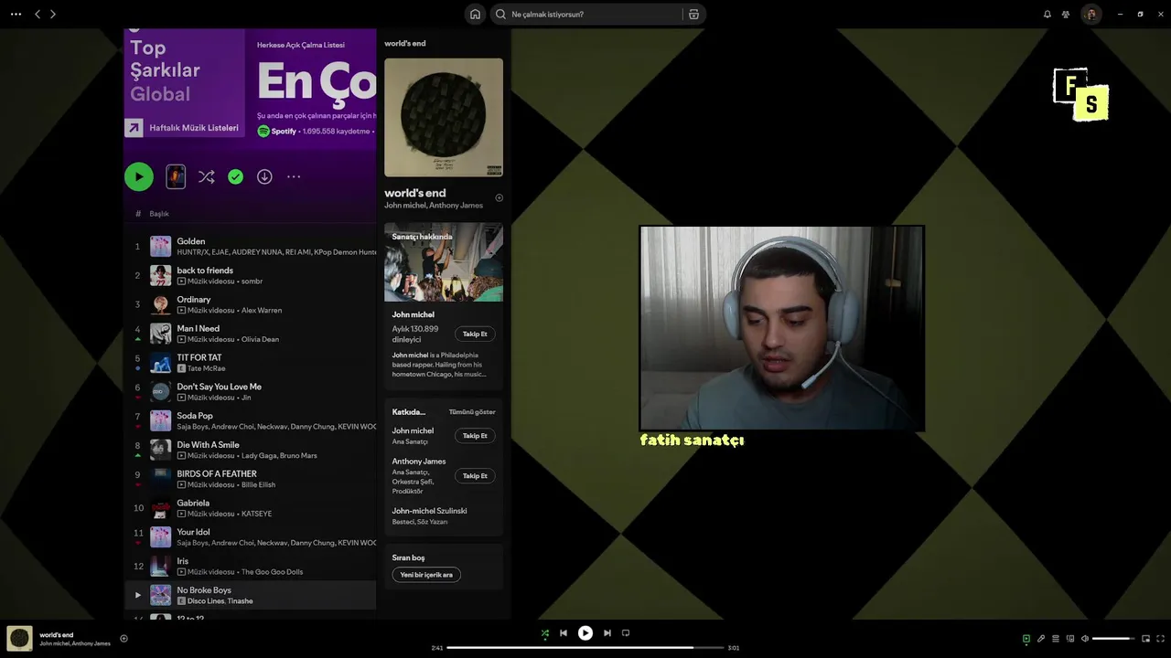Open Sanatçı hakkında artist image card
This screenshot has width=1171, height=658.
(x=444, y=262)
